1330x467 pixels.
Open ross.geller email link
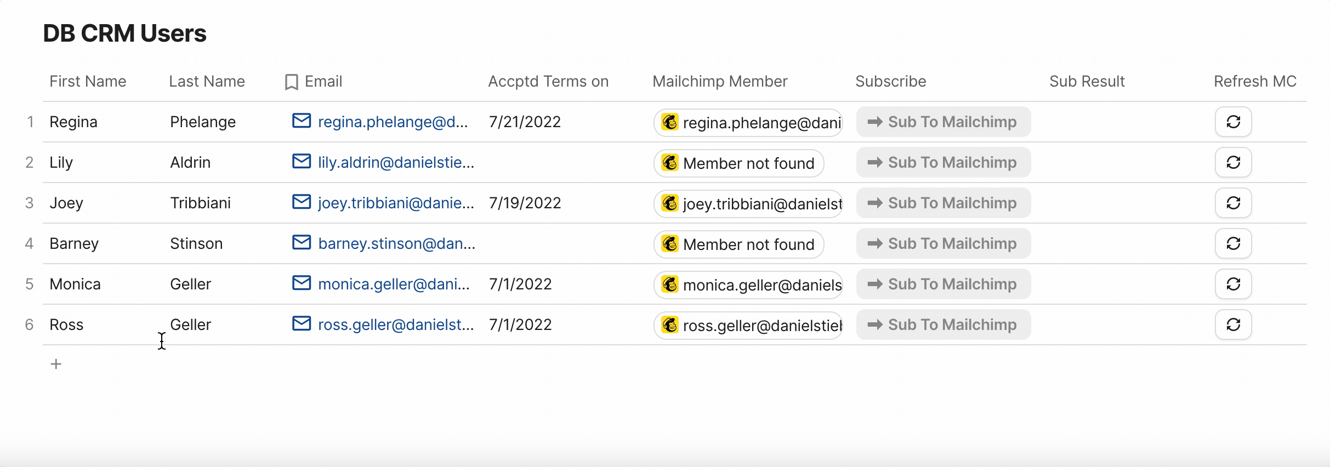click(x=395, y=324)
